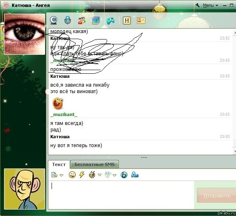Start a microphone voice call
The width and height of the screenshot is (236, 216).
click(x=68, y=20)
